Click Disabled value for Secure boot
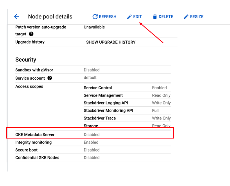The width and height of the screenshot is (230, 186). [92, 150]
